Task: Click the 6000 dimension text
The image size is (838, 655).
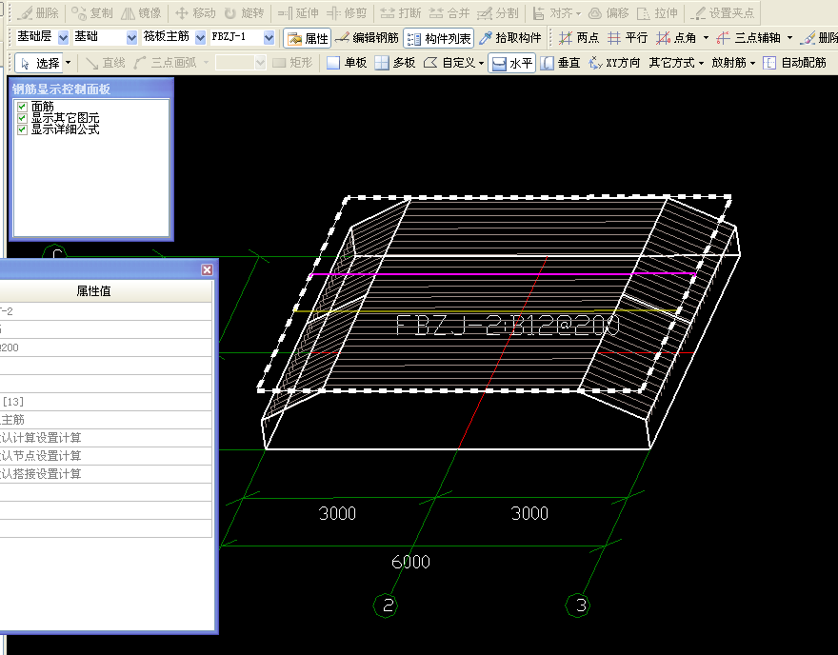Action: 410,562
